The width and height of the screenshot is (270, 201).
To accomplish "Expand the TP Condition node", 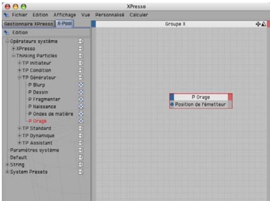I will pos(20,70).
